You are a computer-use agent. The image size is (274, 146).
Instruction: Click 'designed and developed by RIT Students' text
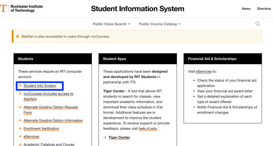pos(135,74)
